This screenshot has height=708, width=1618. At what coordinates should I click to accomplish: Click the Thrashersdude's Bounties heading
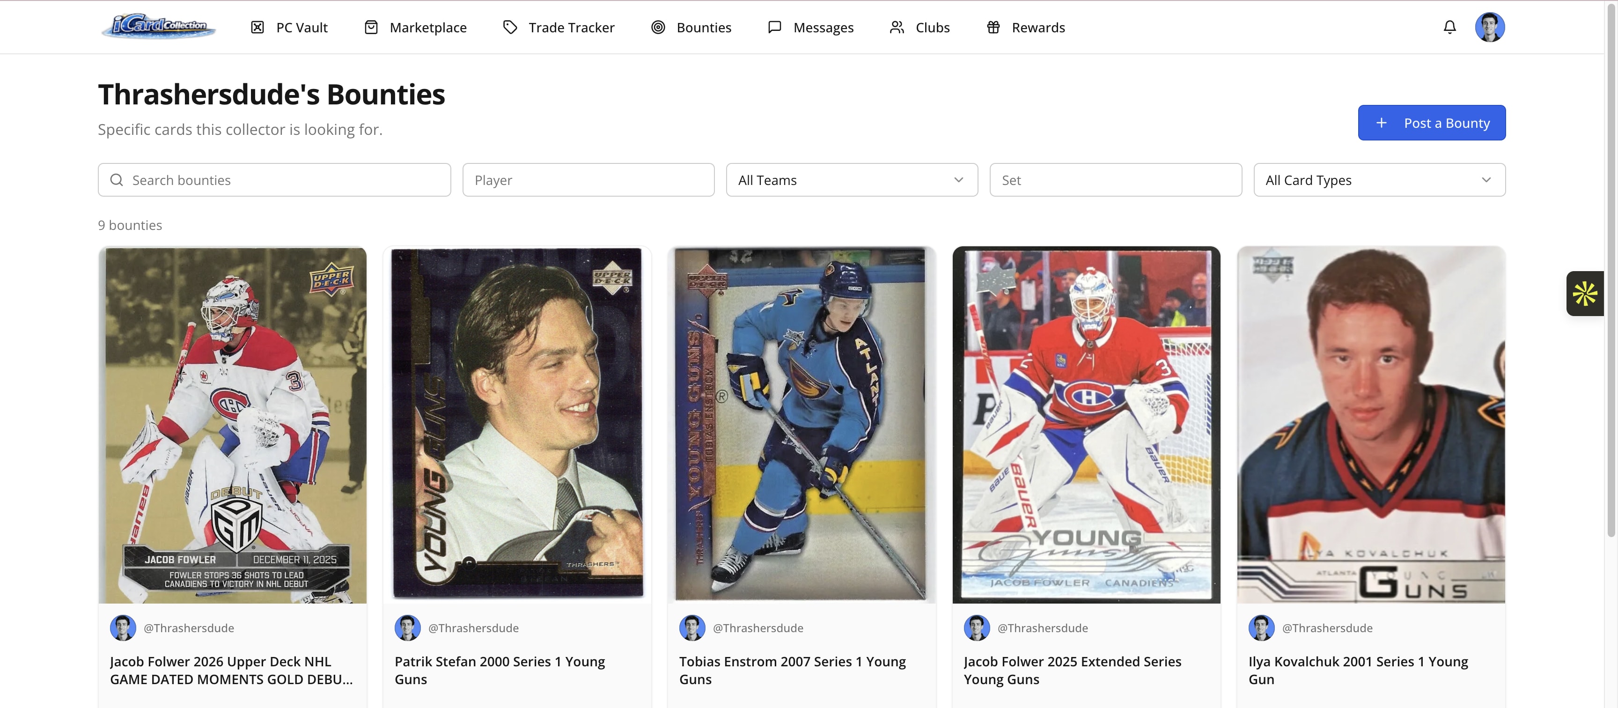point(272,95)
